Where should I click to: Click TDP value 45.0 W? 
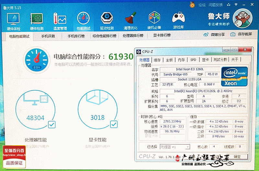pos(213,74)
